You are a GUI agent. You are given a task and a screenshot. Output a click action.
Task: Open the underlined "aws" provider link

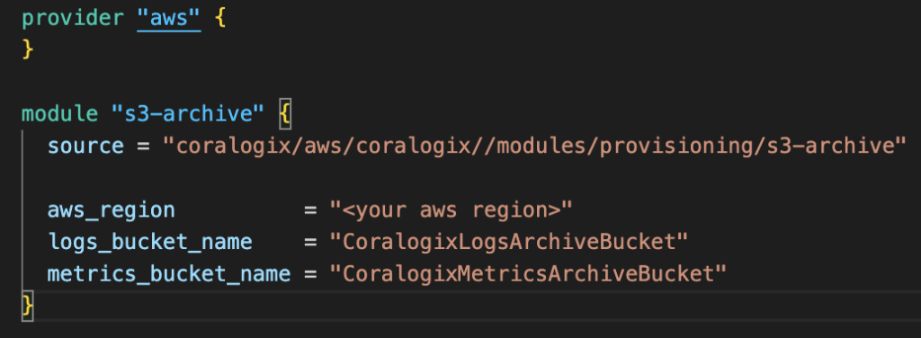(x=169, y=20)
